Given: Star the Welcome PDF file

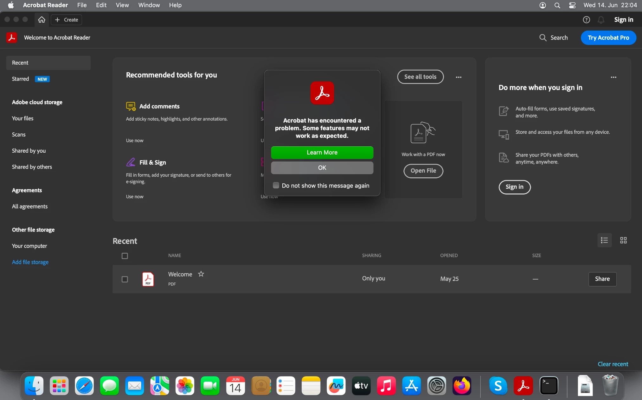Looking at the screenshot, I should tap(201, 274).
